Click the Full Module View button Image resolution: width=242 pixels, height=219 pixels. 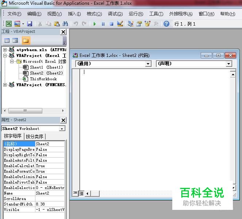(x=81, y=193)
